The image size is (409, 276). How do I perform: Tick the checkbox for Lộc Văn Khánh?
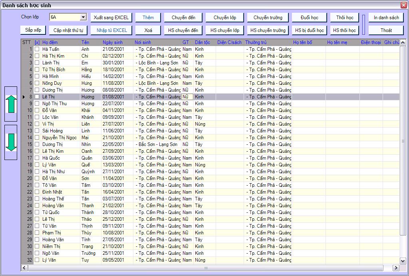37,117
